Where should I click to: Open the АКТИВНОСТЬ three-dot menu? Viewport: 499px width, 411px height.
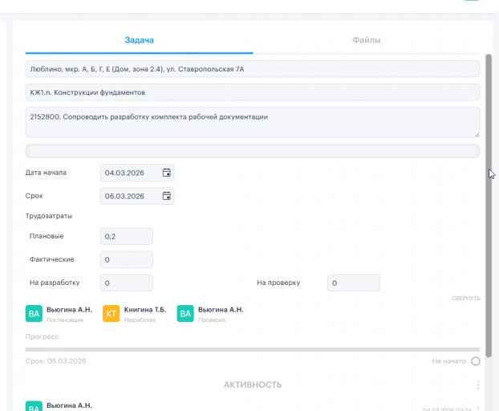478,385
